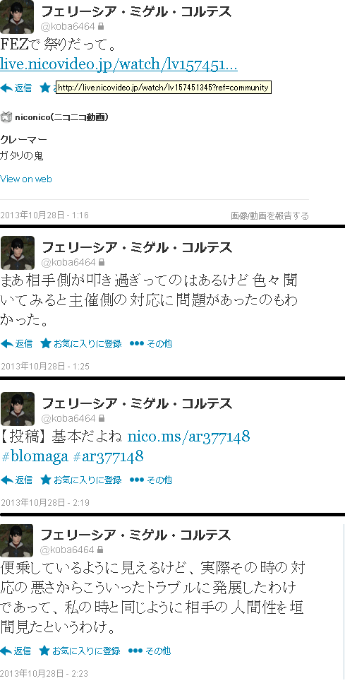The height and width of the screenshot is (688, 345).
Task: Favorite the tweet posted at 1:25
Action: [x=81, y=343]
